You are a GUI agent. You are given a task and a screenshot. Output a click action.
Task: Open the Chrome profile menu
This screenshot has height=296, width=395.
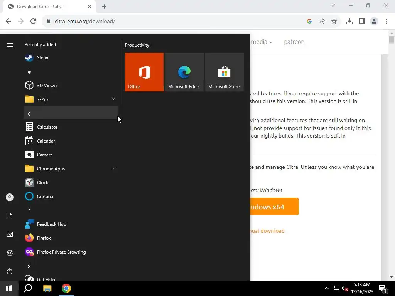374,22
